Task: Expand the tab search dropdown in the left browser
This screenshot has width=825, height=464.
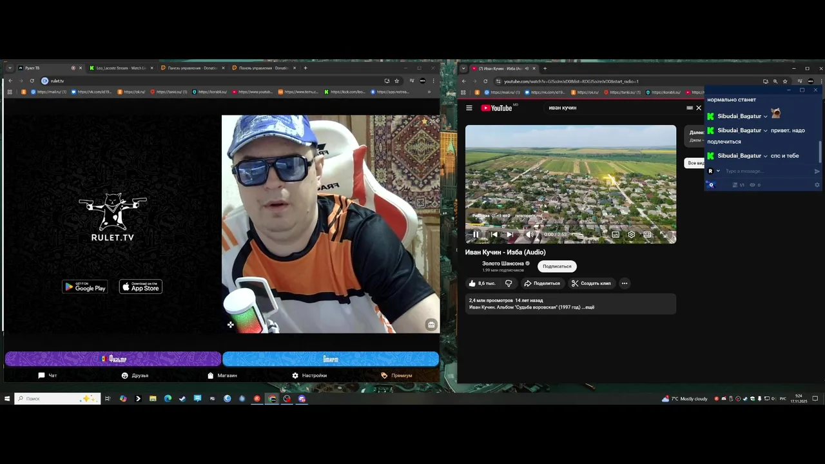Action: pos(10,68)
